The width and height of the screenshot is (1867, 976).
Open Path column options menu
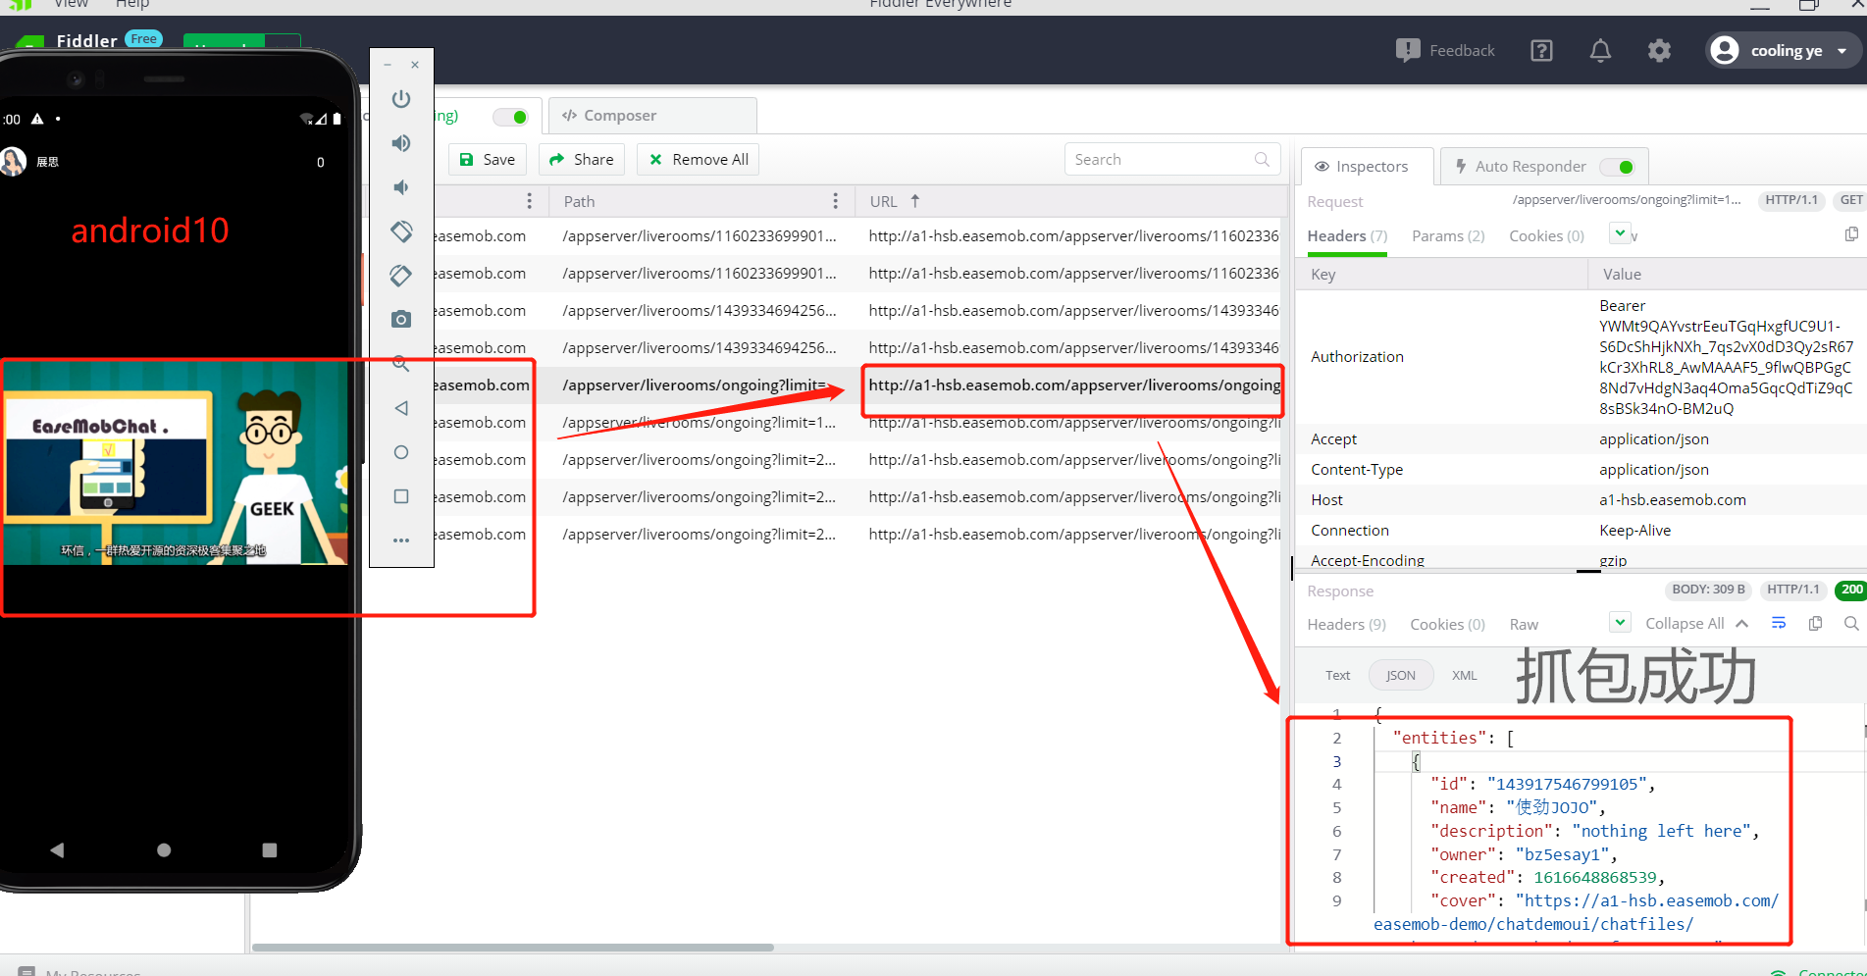[x=835, y=201]
